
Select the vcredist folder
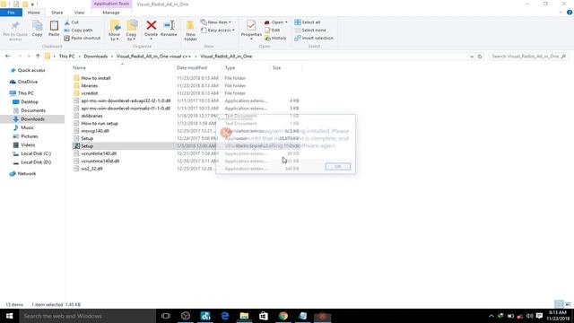click(90, 93)
